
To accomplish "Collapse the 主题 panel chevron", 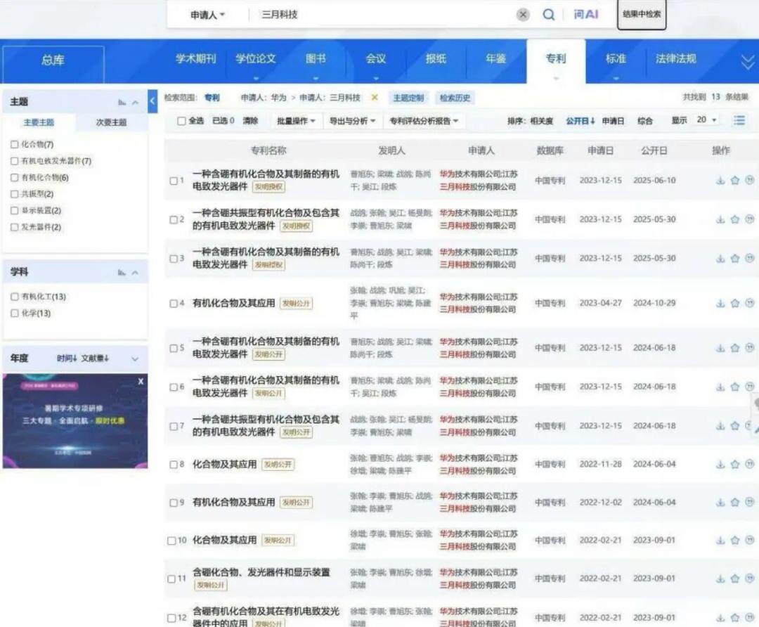I will [135, 102].
